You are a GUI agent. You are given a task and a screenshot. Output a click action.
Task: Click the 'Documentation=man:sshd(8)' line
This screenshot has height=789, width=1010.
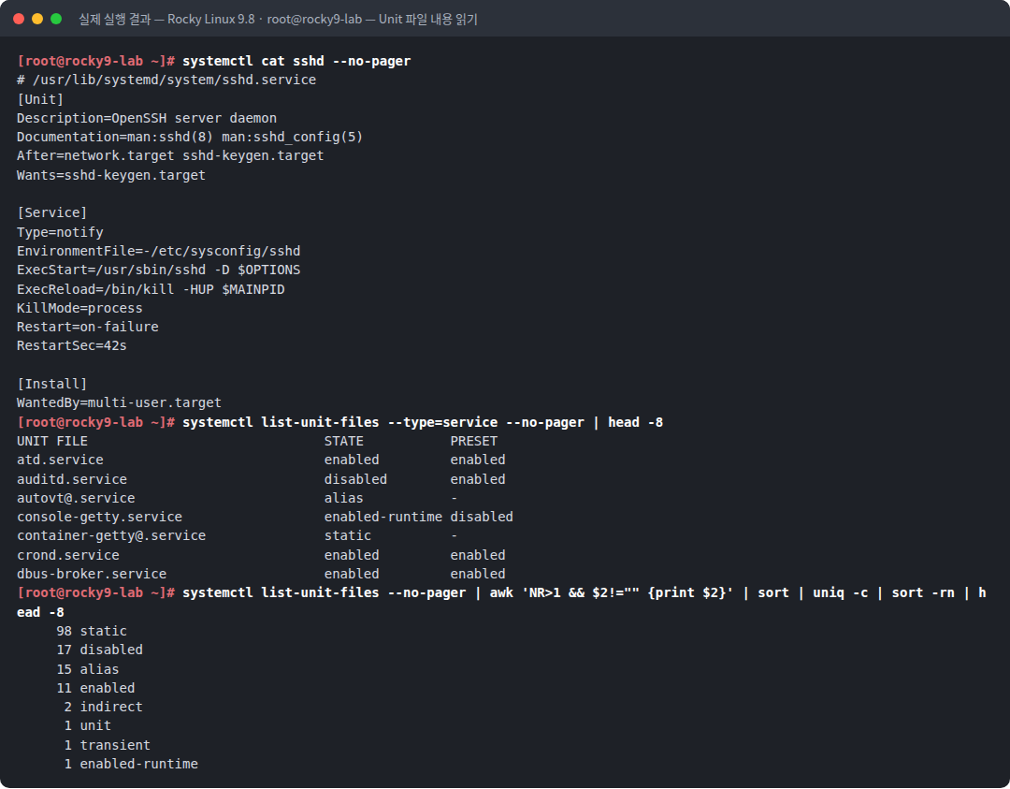[189, 137]
